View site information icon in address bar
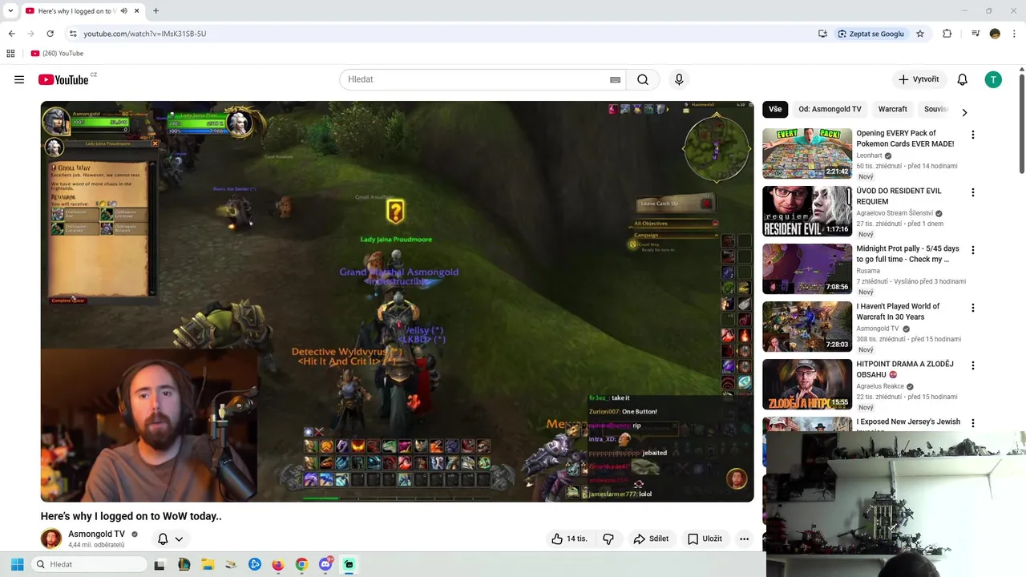The image size is (1026, 577). click(x=73, y=34)
